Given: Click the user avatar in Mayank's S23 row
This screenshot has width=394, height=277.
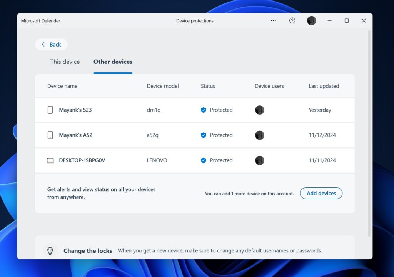Looking at the screenshot, I should click(x=260, y=110).
